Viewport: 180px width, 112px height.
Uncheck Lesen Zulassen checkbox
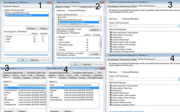pyautogui.click(x=35, y=42)
